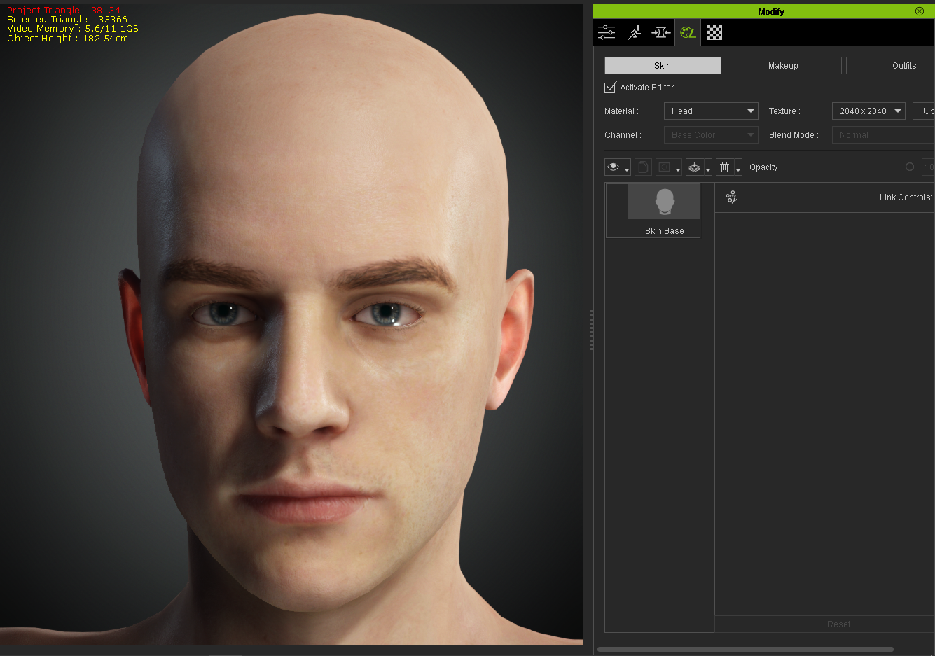Open the Material dropdown showing Head
The width and height of the screenshot is (935, 656).
point(711,111)
